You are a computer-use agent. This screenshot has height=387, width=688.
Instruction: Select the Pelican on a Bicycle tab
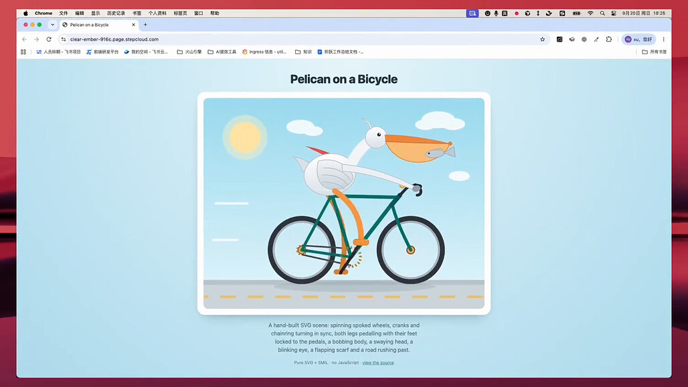point(99,25)
